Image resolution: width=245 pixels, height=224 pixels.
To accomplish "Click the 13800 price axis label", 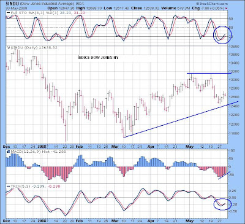I will 233,47.
